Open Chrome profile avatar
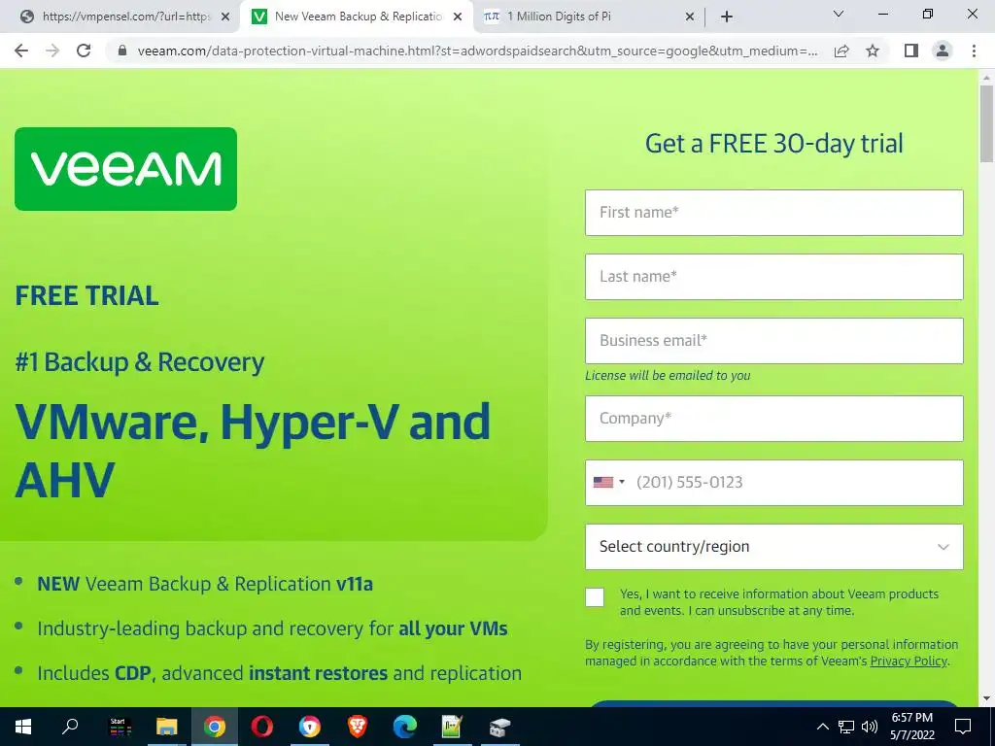The height and width of the screenshot is (746, 995). pos(943,51)
